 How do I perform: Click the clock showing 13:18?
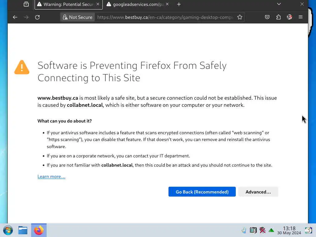point(289,228)
